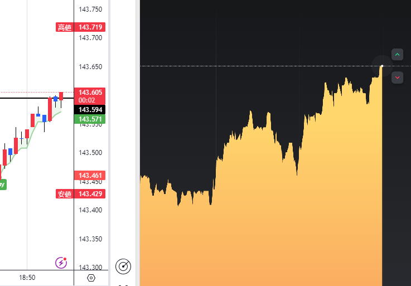Open chart settings hexagon gear icon
The image size is (411, 286).
[x=91, y=278]
